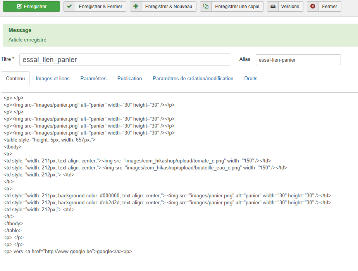Click the line containing tomate_c.png

click(137, 161)
